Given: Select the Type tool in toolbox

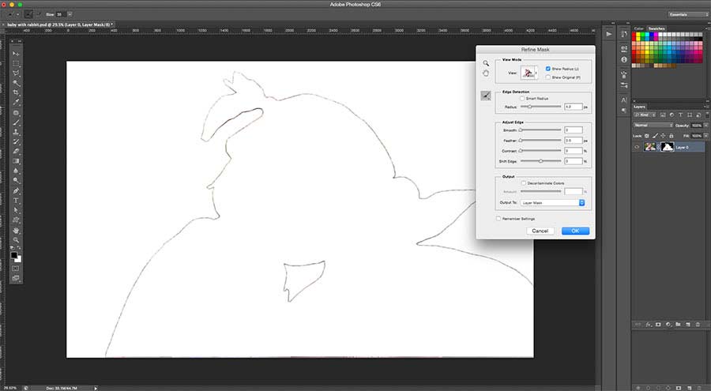Looking at the screenshot, I should (16, 201).
